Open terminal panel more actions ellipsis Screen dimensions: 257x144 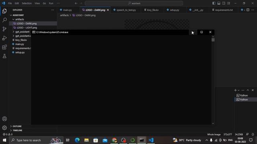tap(243, 90)
